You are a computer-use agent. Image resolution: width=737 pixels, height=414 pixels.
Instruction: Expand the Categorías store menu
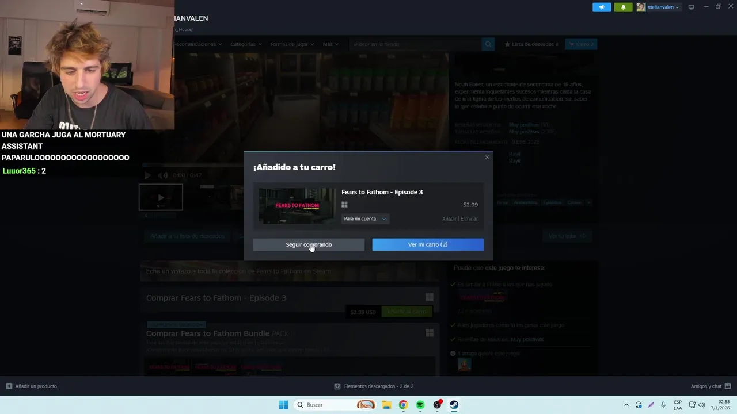click(246, 44)
